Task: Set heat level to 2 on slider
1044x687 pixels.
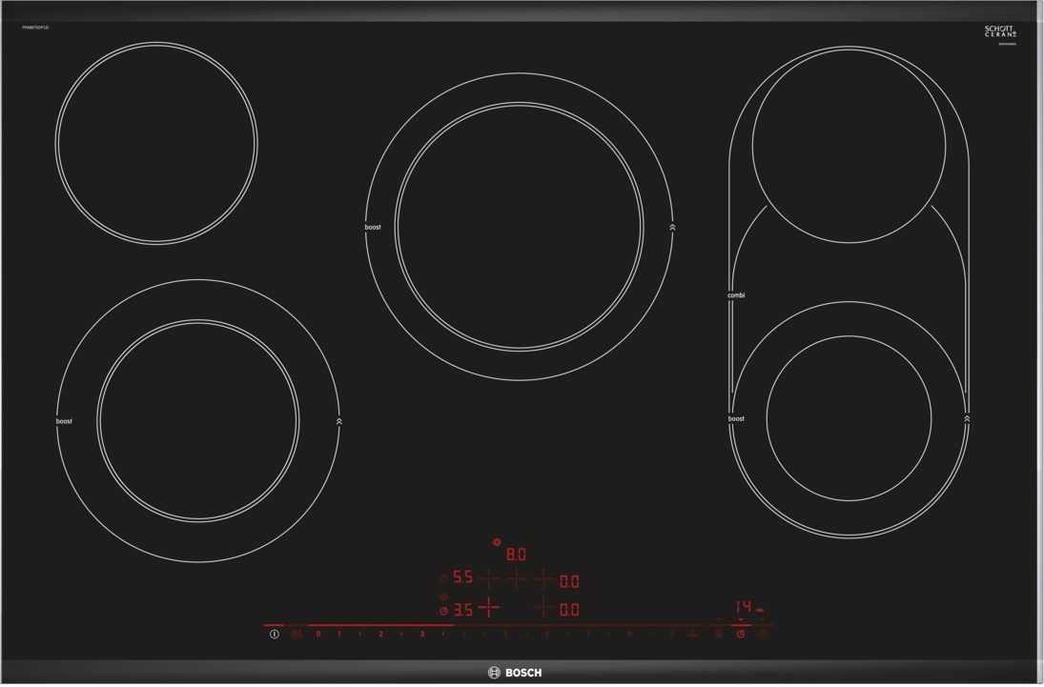Action: point(380,636)
